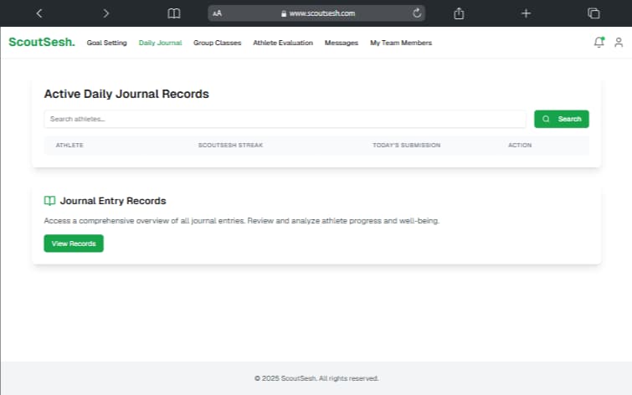This screenshot has height=395, width=632.
Task: Click the page reload icon
Action: 417,13
